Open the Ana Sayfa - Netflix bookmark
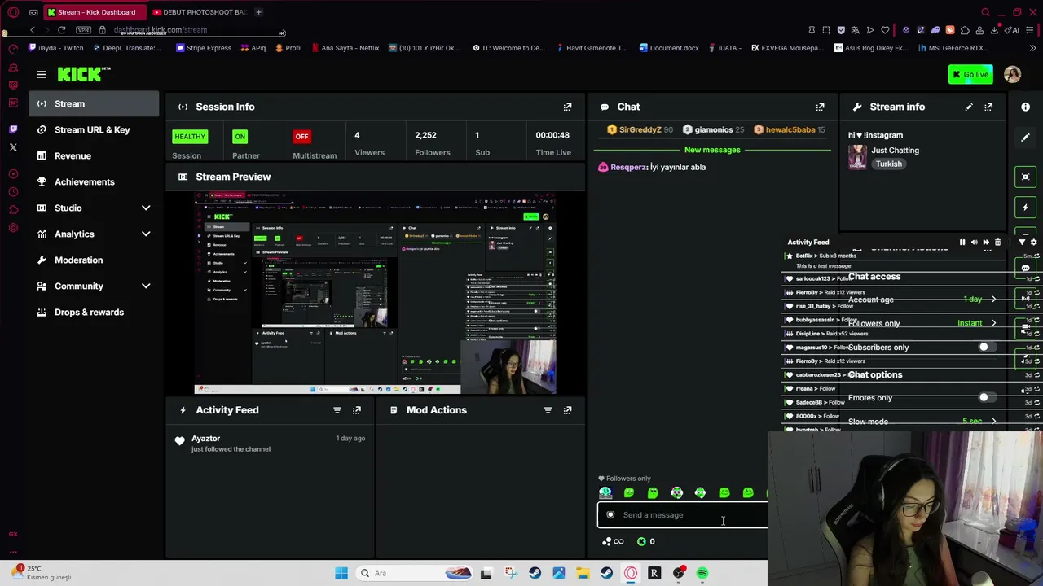This screenshot has height=586, width=1043. point(344,48)
